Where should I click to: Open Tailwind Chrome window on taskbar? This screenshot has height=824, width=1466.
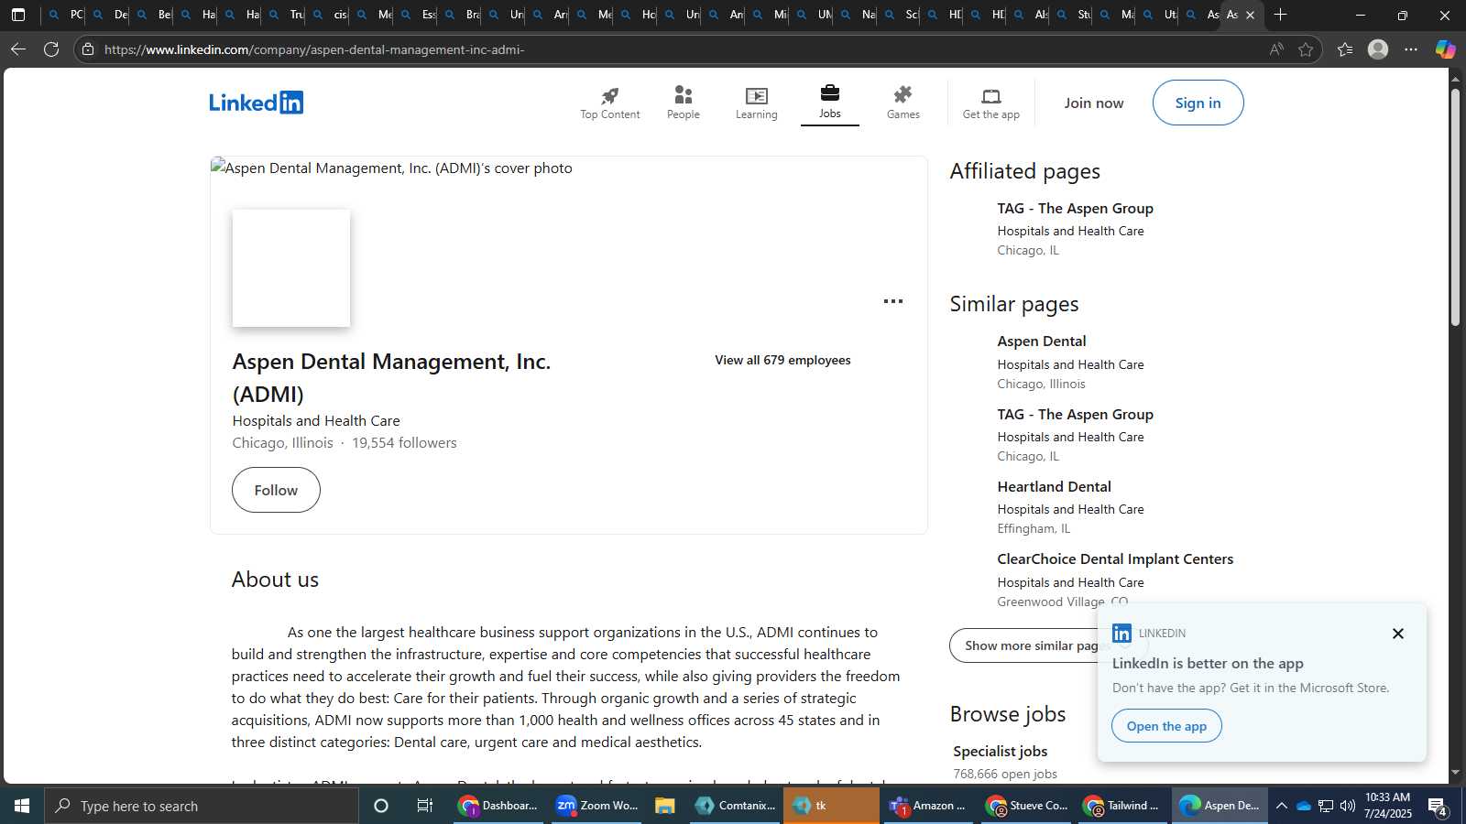pyautogui.click(x=1122, y=806)
